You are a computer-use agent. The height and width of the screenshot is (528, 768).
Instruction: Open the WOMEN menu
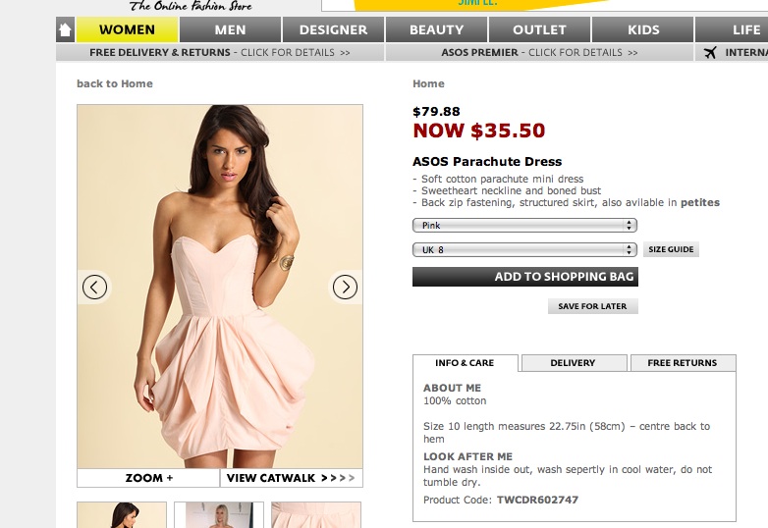(127, 30)
